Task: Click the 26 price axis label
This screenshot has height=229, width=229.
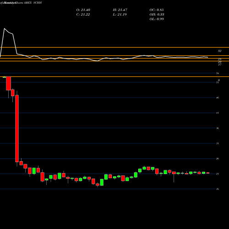Action: (x=218, y=158)
